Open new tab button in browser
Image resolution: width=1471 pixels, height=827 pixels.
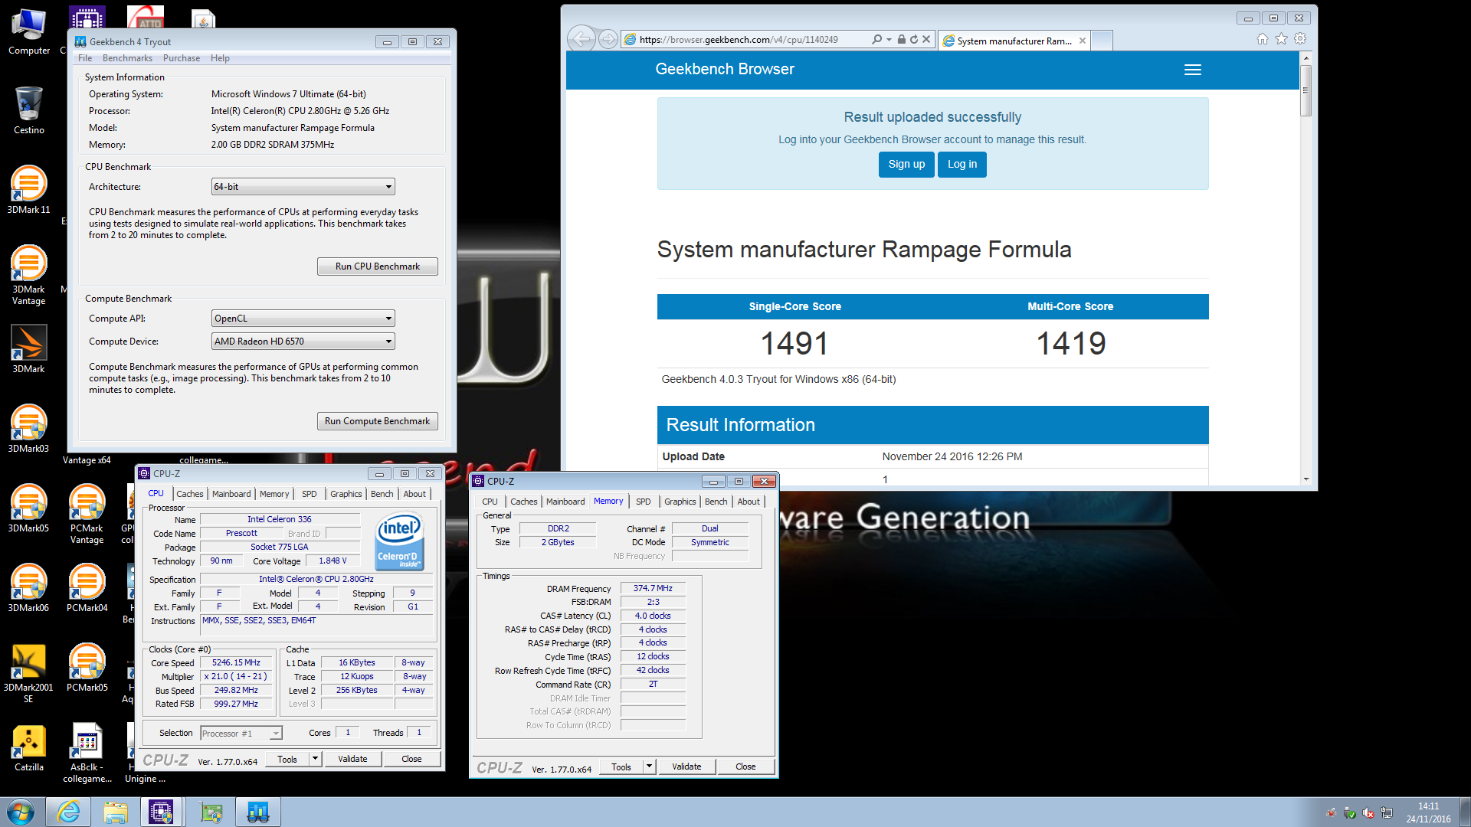pos(1102,41)
